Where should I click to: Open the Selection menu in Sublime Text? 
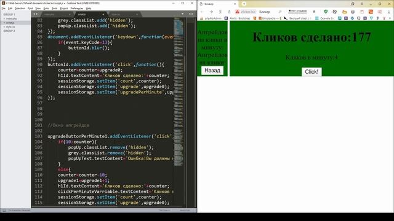(x=20, y=8)
